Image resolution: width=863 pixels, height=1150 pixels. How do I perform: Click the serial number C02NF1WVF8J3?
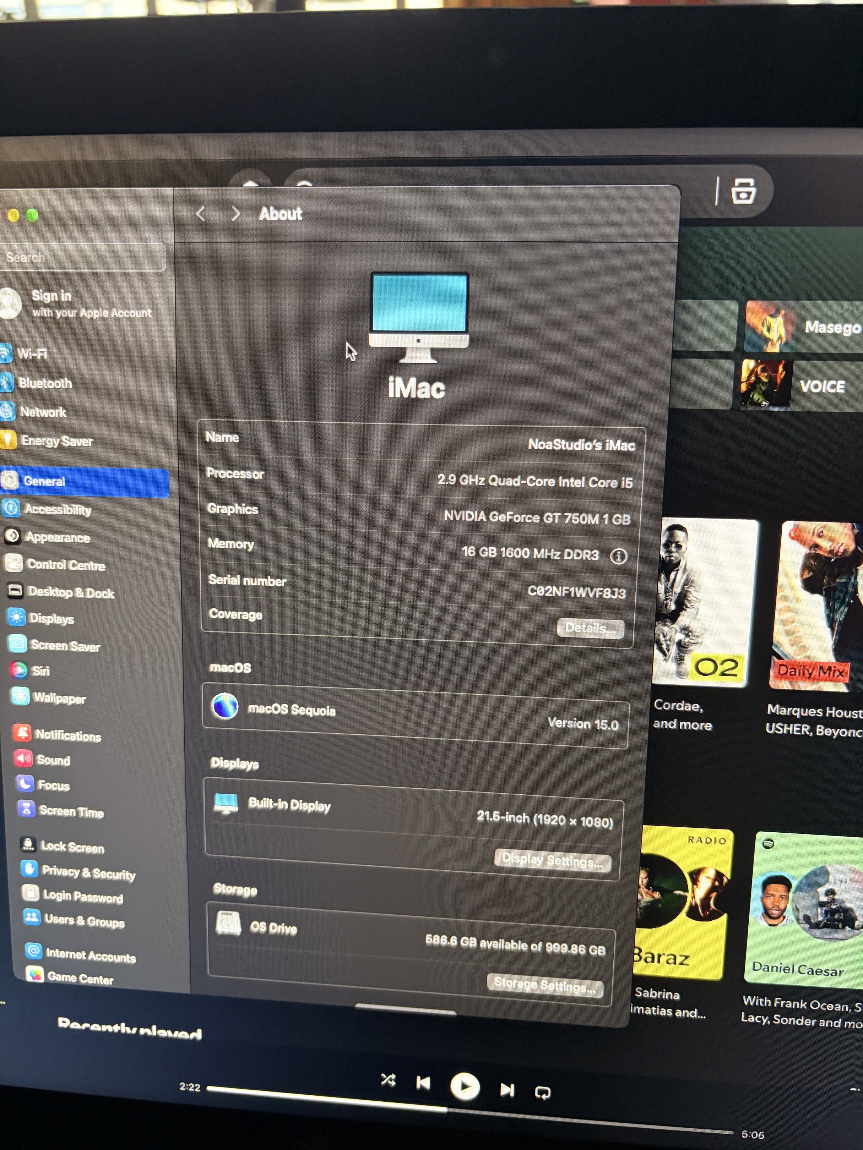pos(576,592)
